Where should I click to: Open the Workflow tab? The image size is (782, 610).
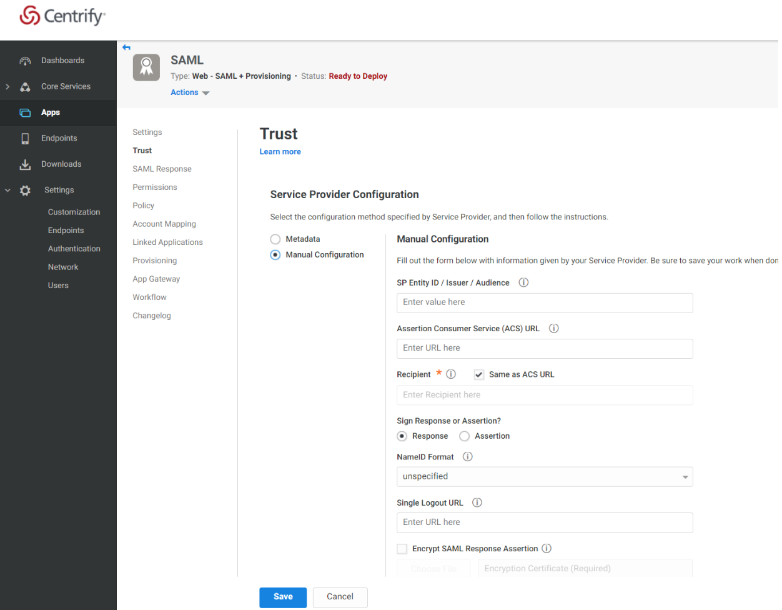click(150, 297)
